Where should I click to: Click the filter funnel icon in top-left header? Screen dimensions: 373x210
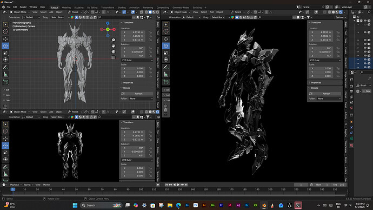point(148,17)
